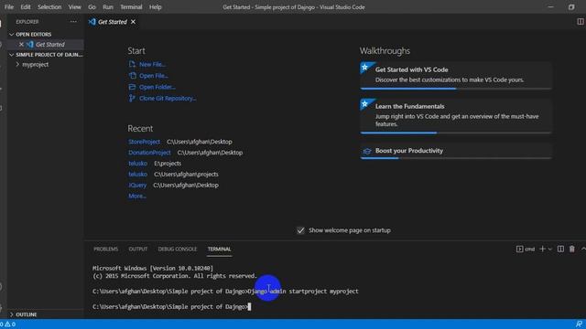Open the Selection menu
The width and height of the screenshot is (586, 329).
[49, 7]
